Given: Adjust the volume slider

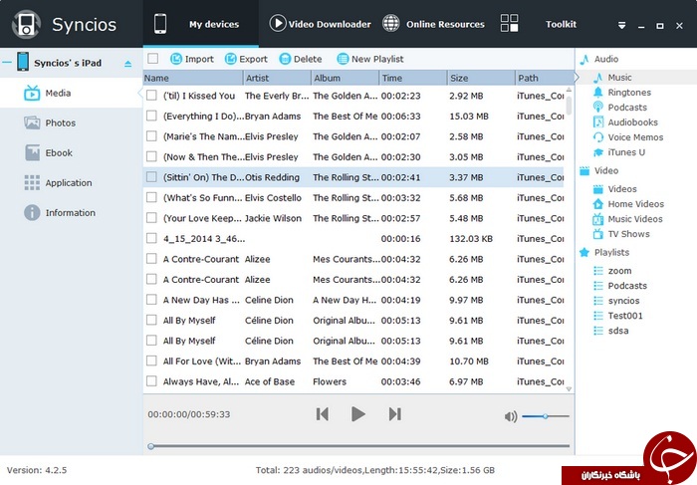Looking at the screenshot, I should click(x=546, y=416).
